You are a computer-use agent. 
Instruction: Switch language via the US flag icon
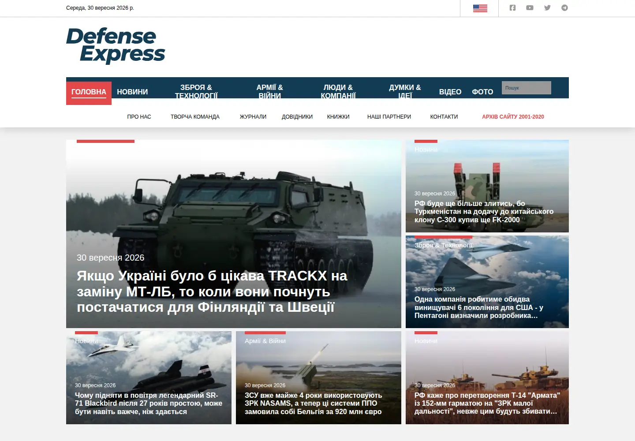(480, 8)
